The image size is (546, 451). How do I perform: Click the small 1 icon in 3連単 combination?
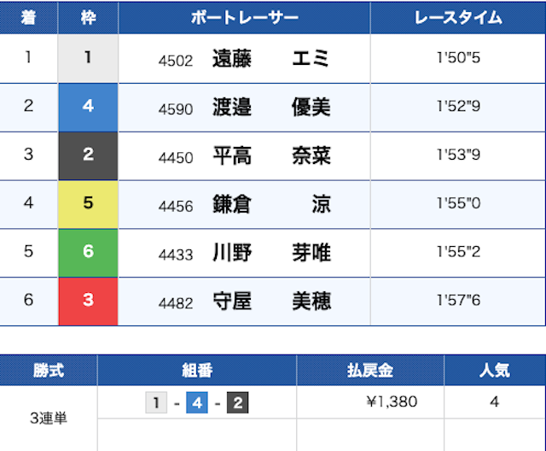tap(156, 401)
